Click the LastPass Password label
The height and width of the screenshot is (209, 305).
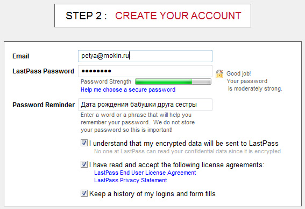[x=43, y=71]
